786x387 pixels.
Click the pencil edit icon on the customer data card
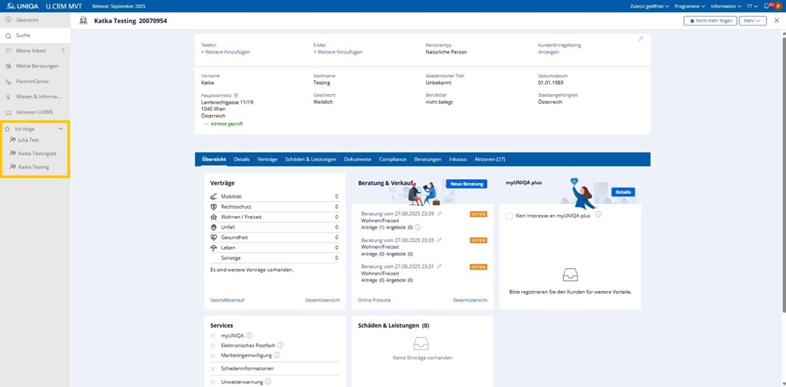(x=641, y=39)
